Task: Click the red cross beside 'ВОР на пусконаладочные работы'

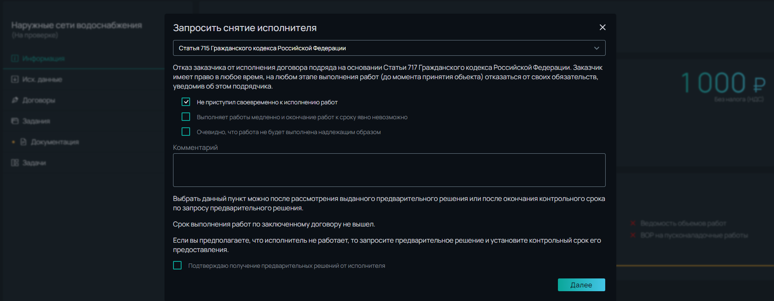Action: pos(633,235)
